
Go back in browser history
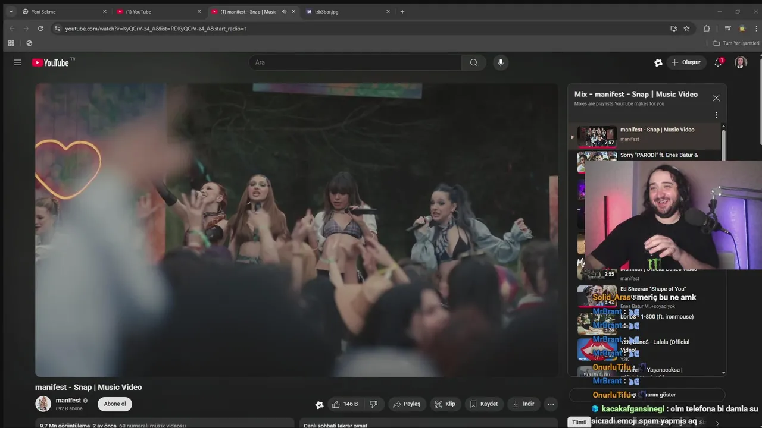tap(12, 28)
